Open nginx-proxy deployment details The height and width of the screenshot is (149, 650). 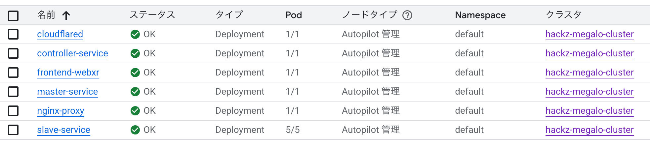click(61, 111)
